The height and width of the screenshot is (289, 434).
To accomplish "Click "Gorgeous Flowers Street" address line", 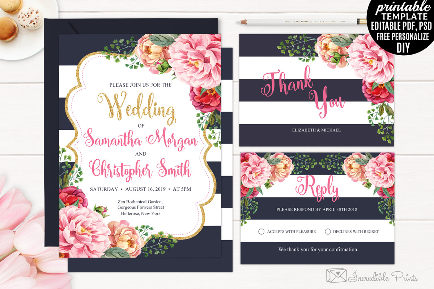I will click(x=141, y=207).
